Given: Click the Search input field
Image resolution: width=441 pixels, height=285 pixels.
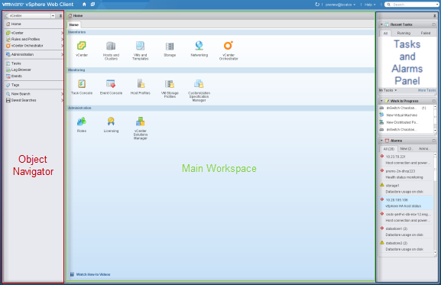Looking at the screenshot, I should [x=413, y=5].
